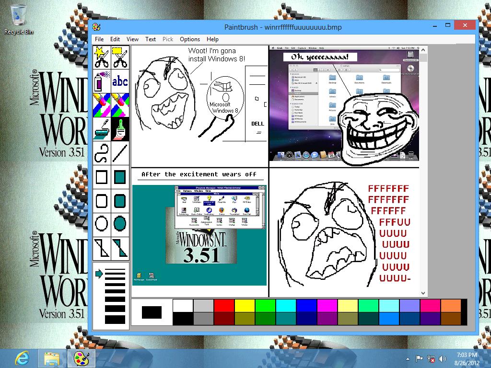Choose the straight Line tool

[120, 153]
